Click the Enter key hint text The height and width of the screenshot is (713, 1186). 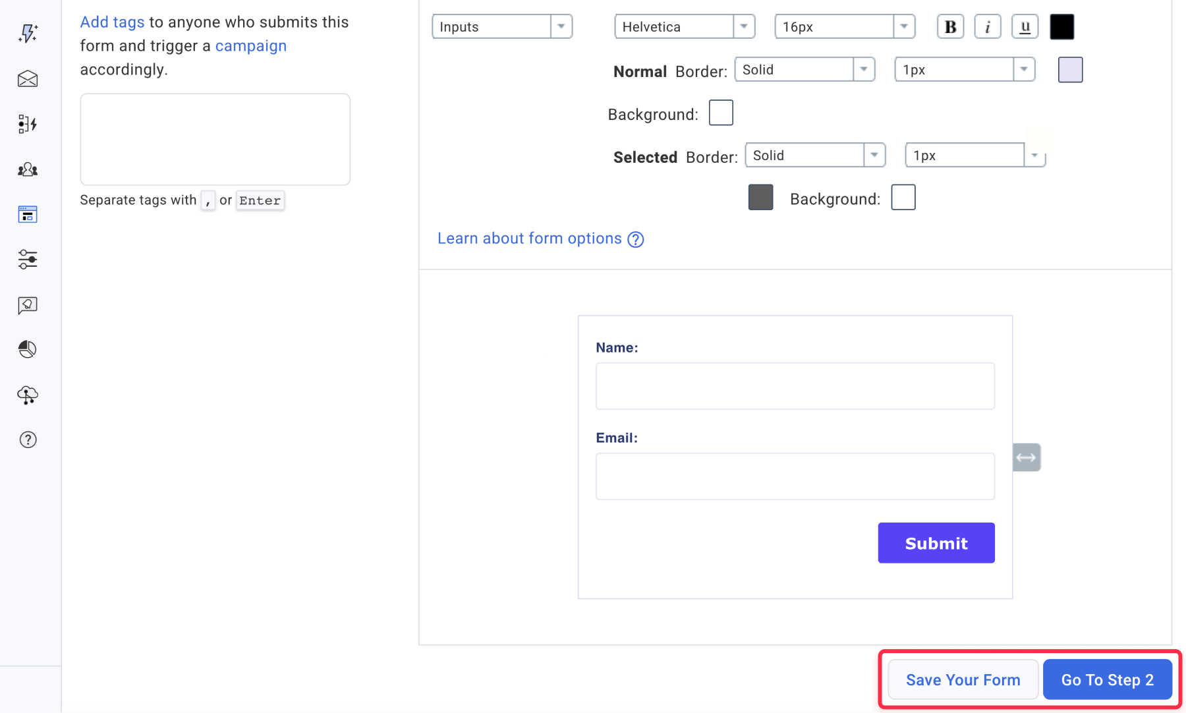pos(260,200)
